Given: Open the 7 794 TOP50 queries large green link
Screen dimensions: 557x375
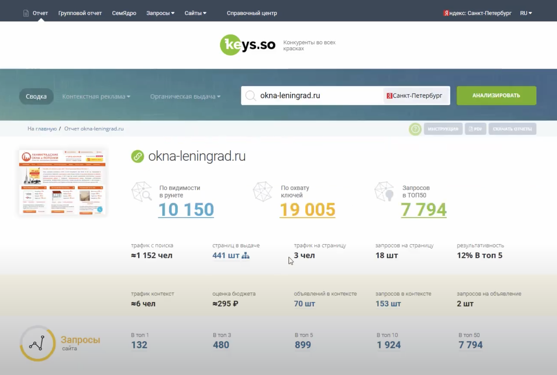Looking at the screenshot, I should (424, 210).
